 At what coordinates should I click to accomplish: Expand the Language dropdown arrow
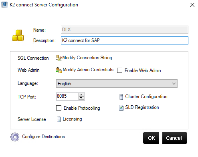(x=174, y=84)
